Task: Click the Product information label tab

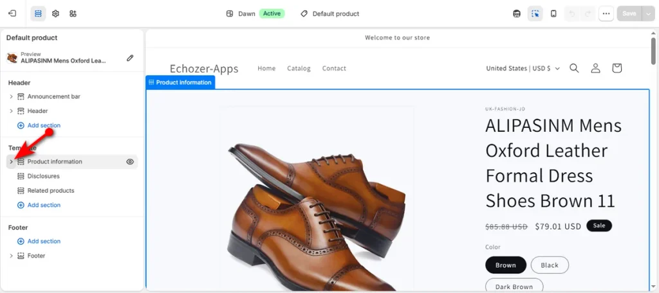Action: point(180,82)
